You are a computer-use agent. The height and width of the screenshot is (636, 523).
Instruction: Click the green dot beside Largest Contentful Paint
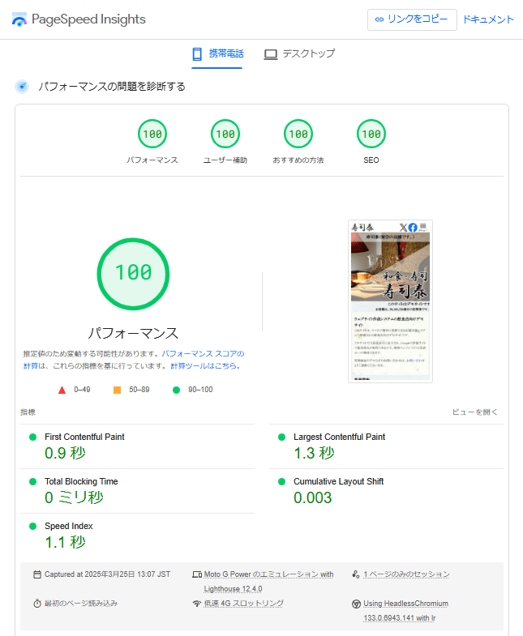coord(282,437)
